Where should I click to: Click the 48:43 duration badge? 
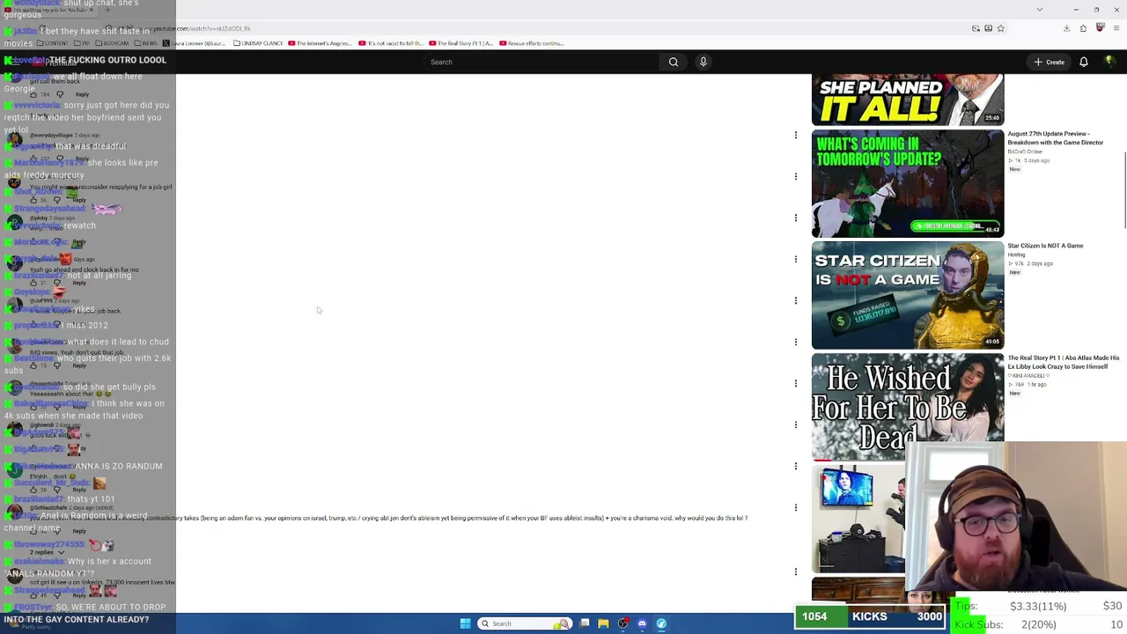coord(992,230)
